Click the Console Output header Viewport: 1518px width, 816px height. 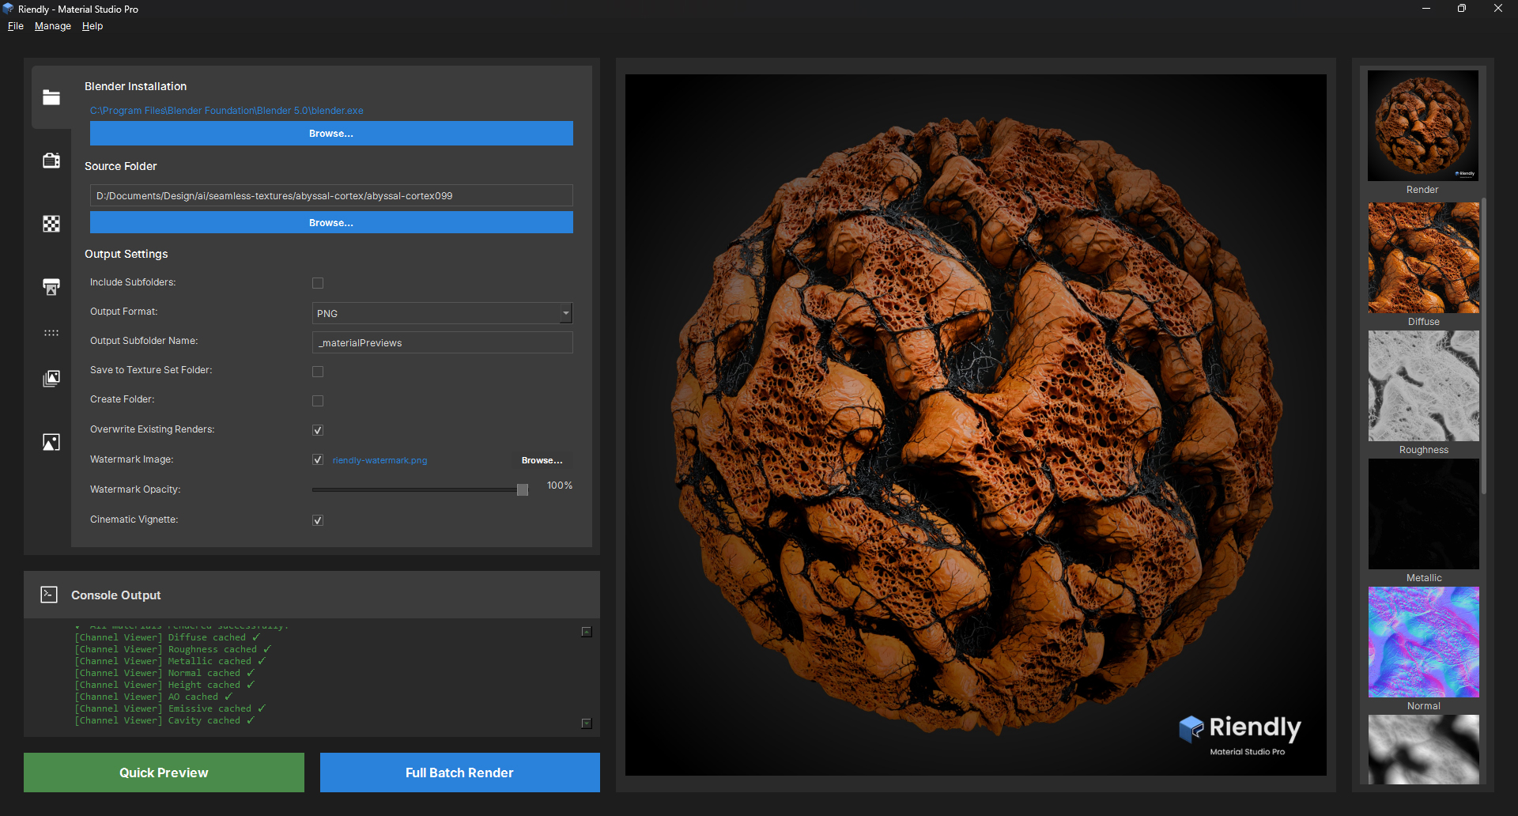click(x=312, y=595)
